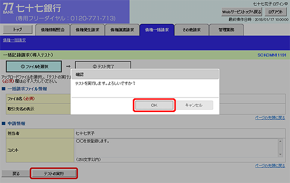The width and height of the screenshot is (290, 183).
Task: Click the テストの実行 button
Action: (x=54, y=173)
